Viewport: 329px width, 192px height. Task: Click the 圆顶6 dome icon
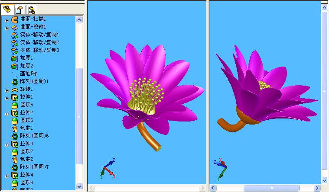[x=15, y=121]
